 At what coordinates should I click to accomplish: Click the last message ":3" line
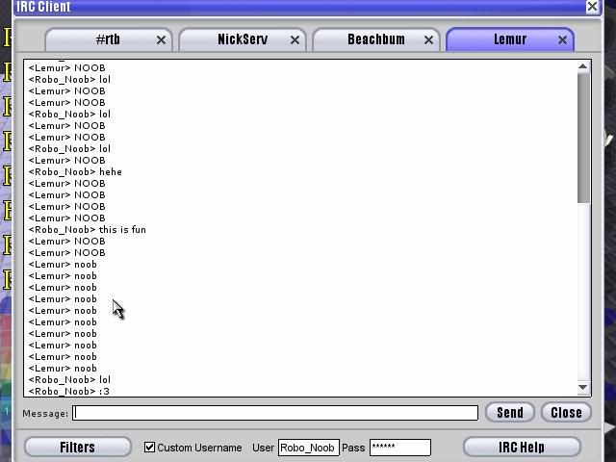coord(69,392)
